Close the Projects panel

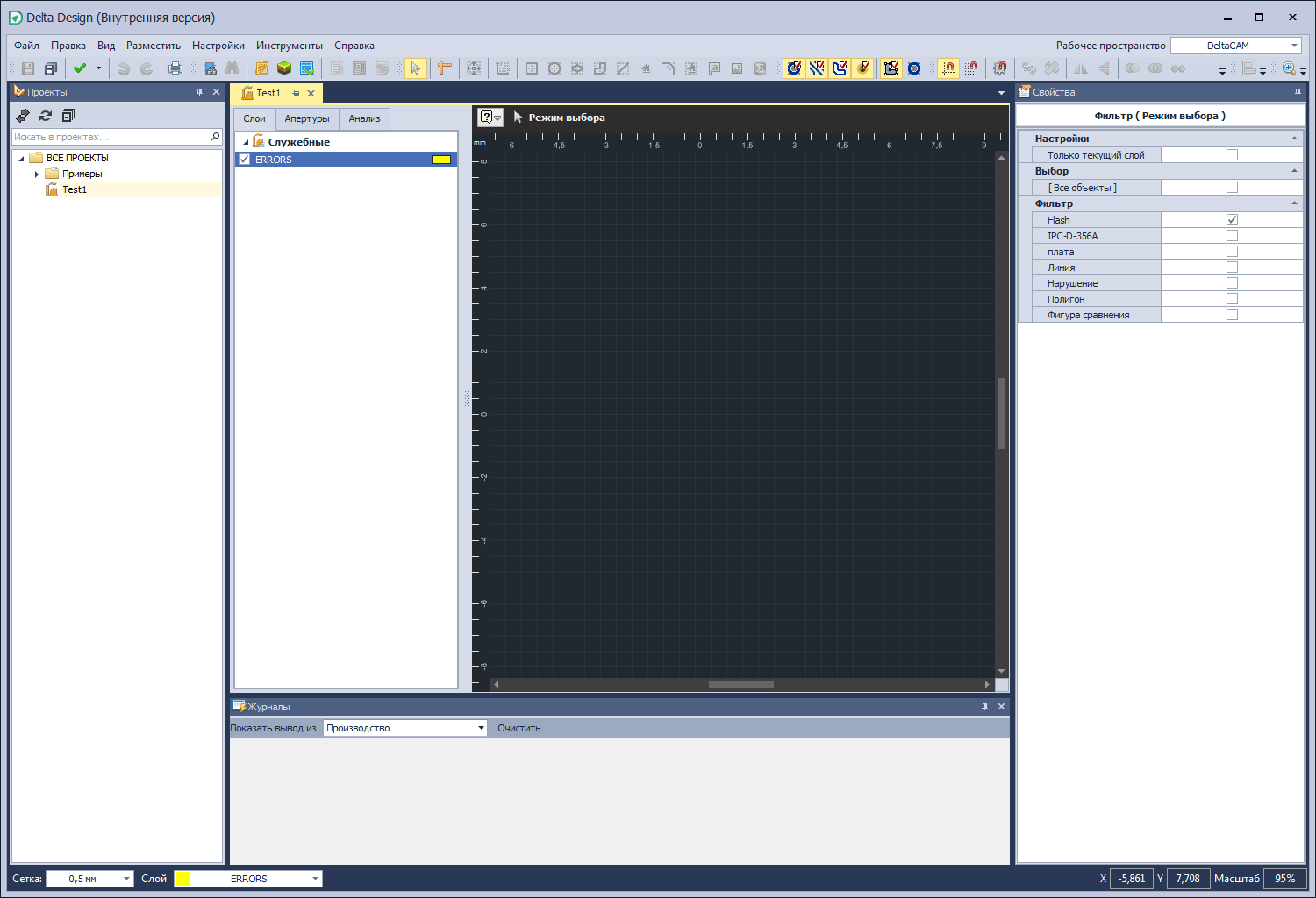click(x=216, y=92)
